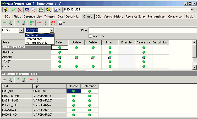198x119 pixels.
Task: Click the Field header in the Columns grid
Action: click(17, 86)
